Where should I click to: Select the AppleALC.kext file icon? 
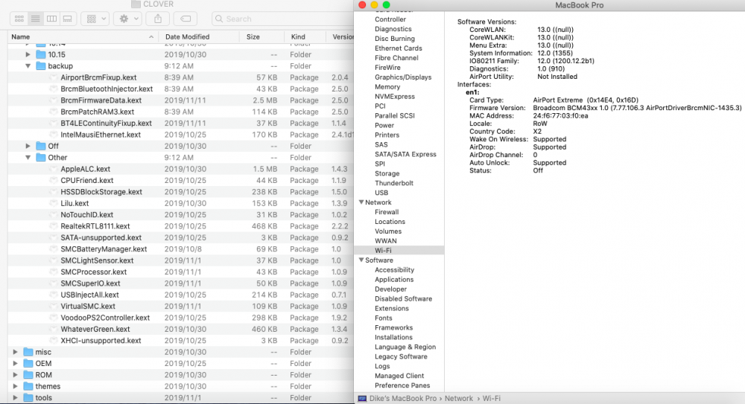coord(53,169)
